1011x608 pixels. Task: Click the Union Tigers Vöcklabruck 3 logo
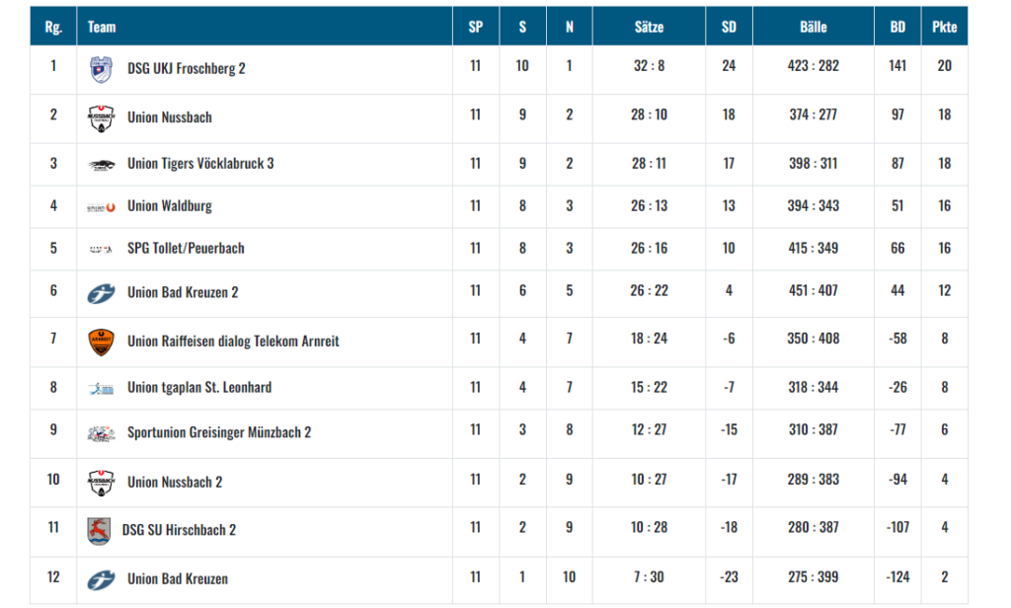[x=101, y=165]
